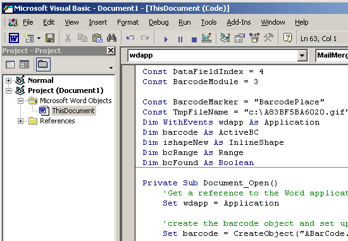Open the Insert menu
The height and width of the screenshot is (241, 348).
click(x=97, y=22)
